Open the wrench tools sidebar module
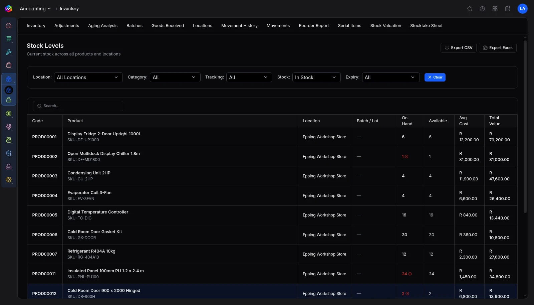This screenshot has width=534, height=305. (9, 52)
